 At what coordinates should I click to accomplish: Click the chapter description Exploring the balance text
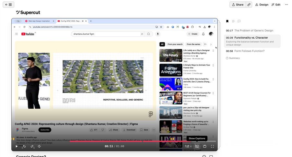[x=250, y=43]
